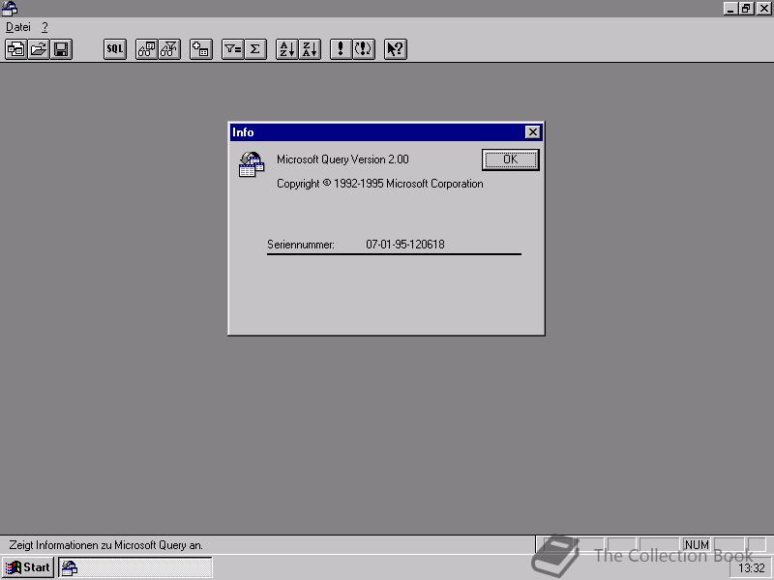This screenshot has width=774, height=580.
Task: Click the Copyright 1992-1995 Microsoft Corporation line
Action: 380,184
